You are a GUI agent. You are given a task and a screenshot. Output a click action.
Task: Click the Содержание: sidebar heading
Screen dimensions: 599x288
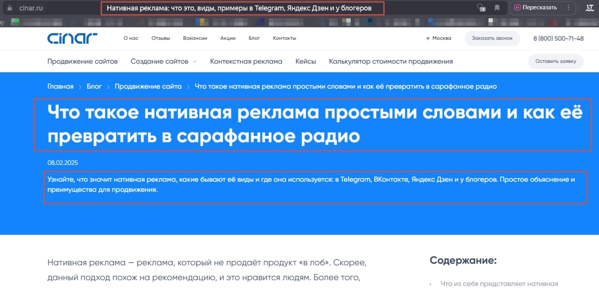click(463, 261)
